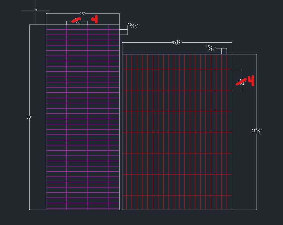Pick the magenta panel's bottom-left corner

(46, 210)
